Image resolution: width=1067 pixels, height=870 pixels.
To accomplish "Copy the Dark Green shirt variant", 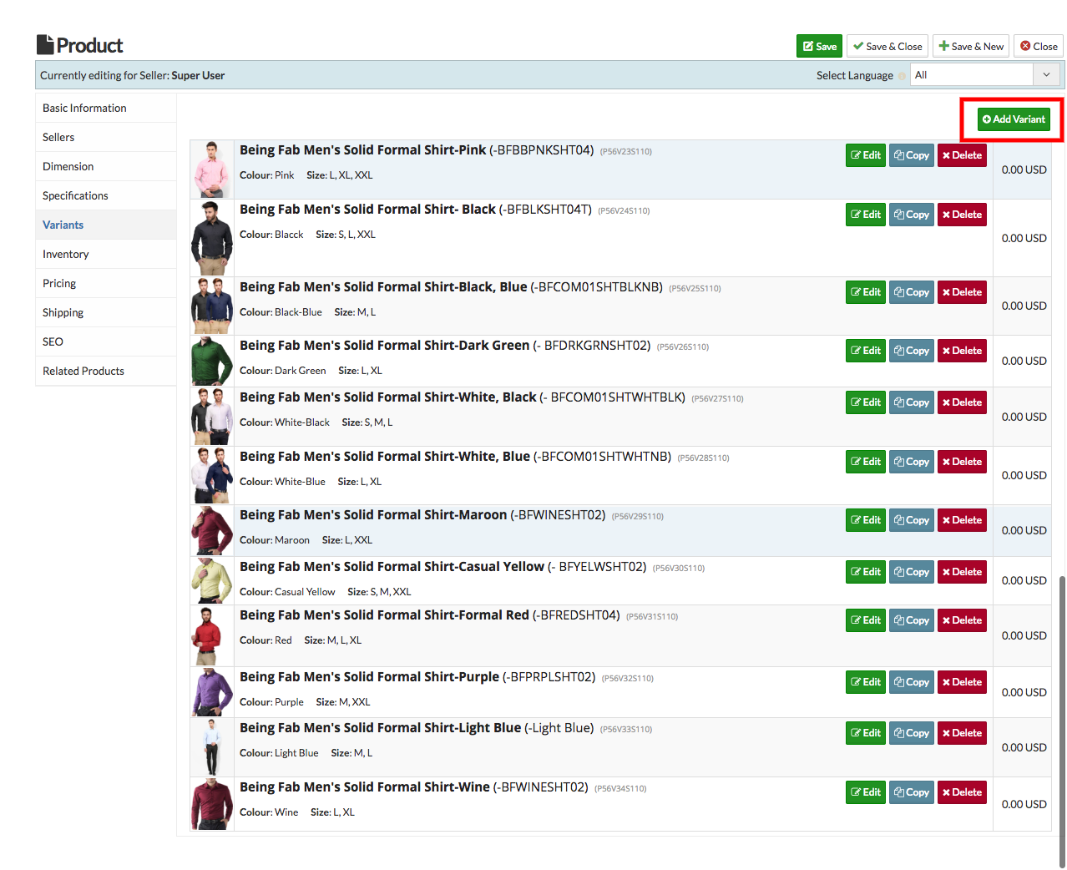I will [912, 351].
